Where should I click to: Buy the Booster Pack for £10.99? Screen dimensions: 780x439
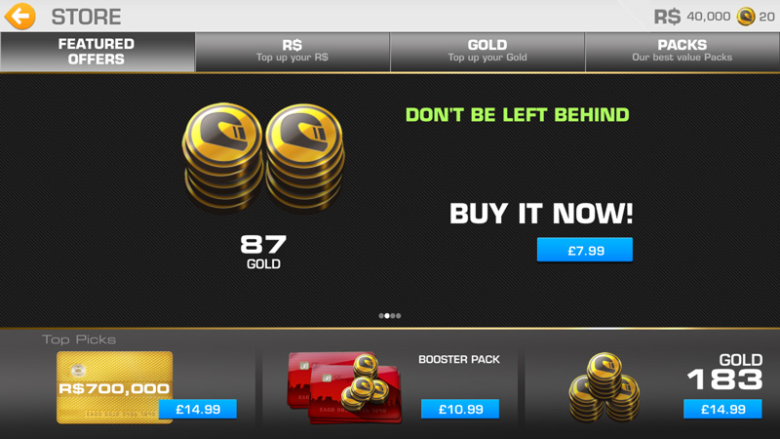click(460, 409)
